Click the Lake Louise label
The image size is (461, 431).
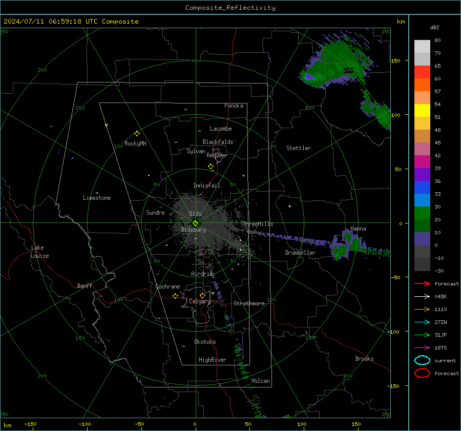coord(39,252)
